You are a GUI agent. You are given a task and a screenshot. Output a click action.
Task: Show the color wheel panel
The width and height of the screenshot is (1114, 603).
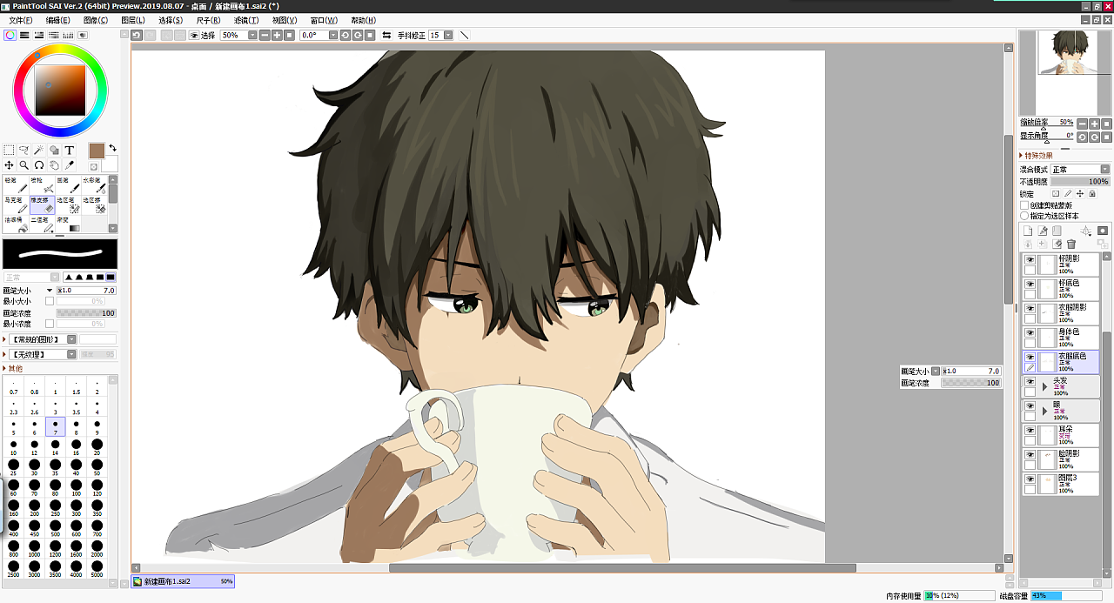click(x=10, y=35)
